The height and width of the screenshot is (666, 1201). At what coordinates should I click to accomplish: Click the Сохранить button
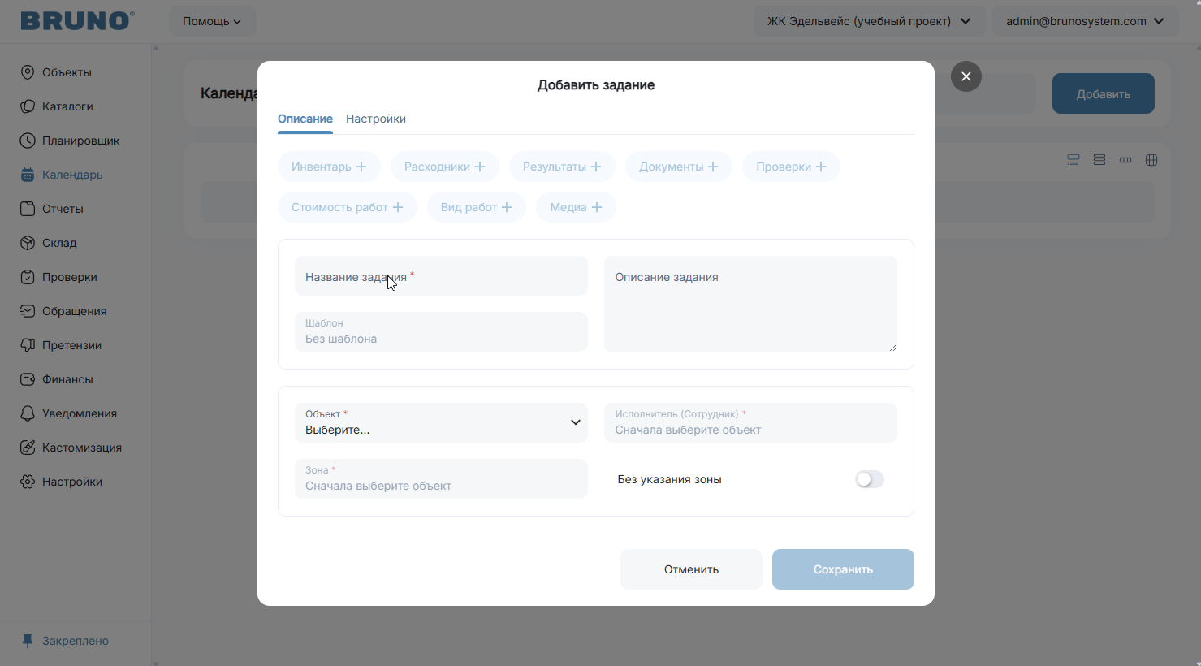[x=843, y=569]
